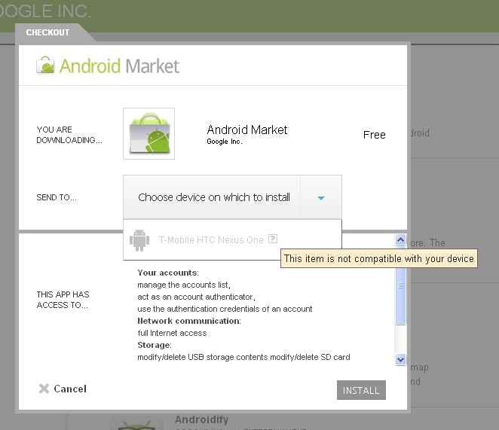
Task: Click the permissions scrollbar up arrow
Action: click(400, 239)
